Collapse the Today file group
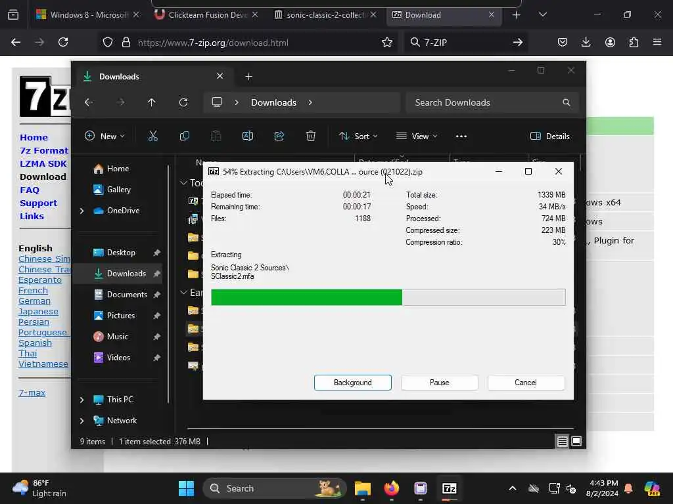This screenshot has height=504, width=673. (x=183, y=183)
